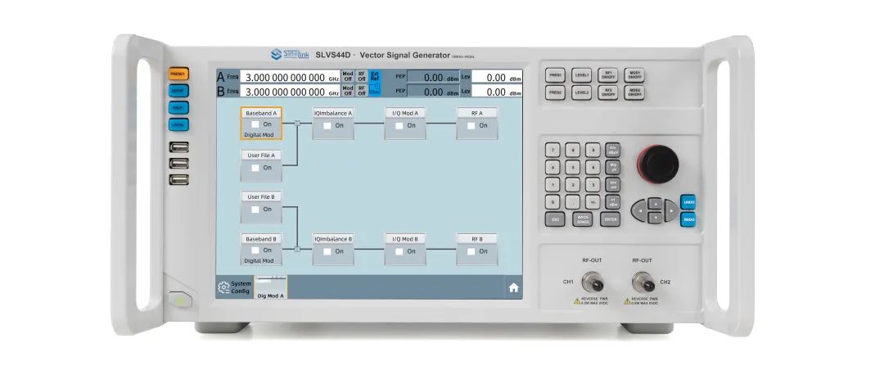The width and height of the screenshot is (884, 388).
Task: Enable User File A checkbox
Action: 255,168
